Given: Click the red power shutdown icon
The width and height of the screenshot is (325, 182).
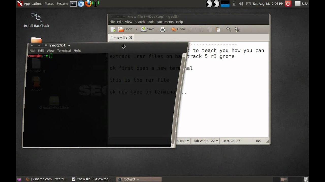Looking at the screenshot, I should pos(288,4).
